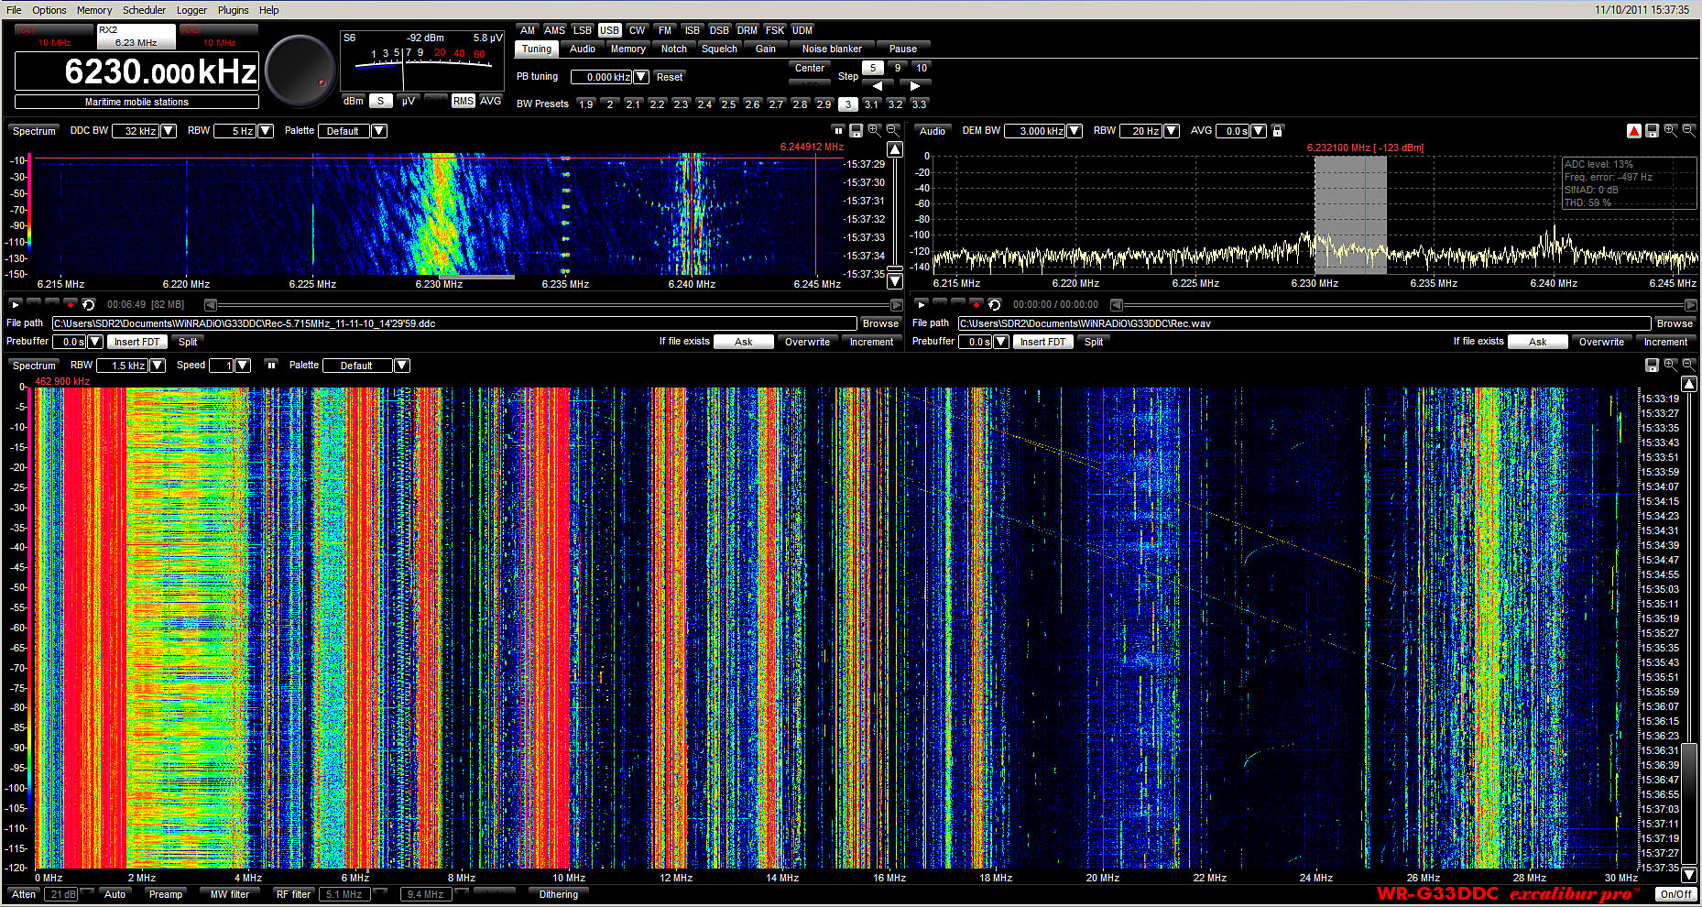Toggle the lock icon next to AVG
1702x907 pixels.
1277,131
